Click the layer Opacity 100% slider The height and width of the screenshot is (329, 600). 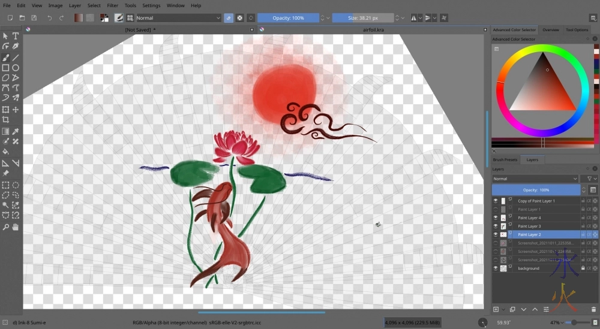pyautogui.click(x=536, y=189)
